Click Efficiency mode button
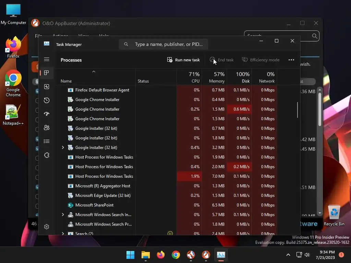 (261, 60)
